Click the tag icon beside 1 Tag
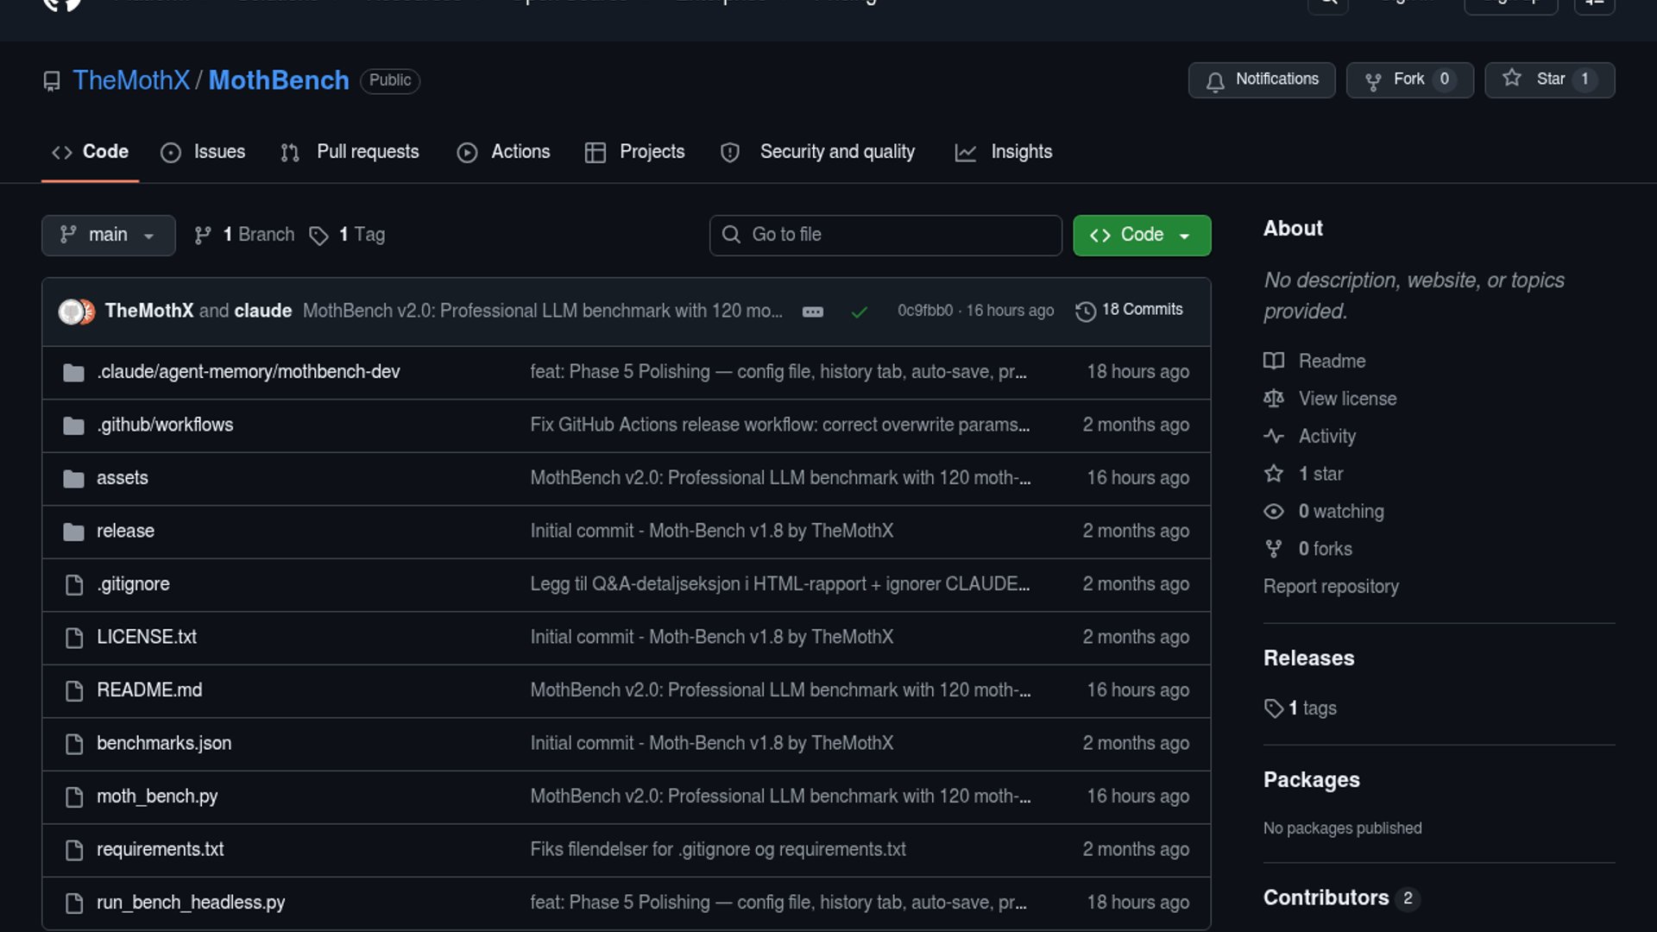1657x932 pixels. click(x=318, y=236)
